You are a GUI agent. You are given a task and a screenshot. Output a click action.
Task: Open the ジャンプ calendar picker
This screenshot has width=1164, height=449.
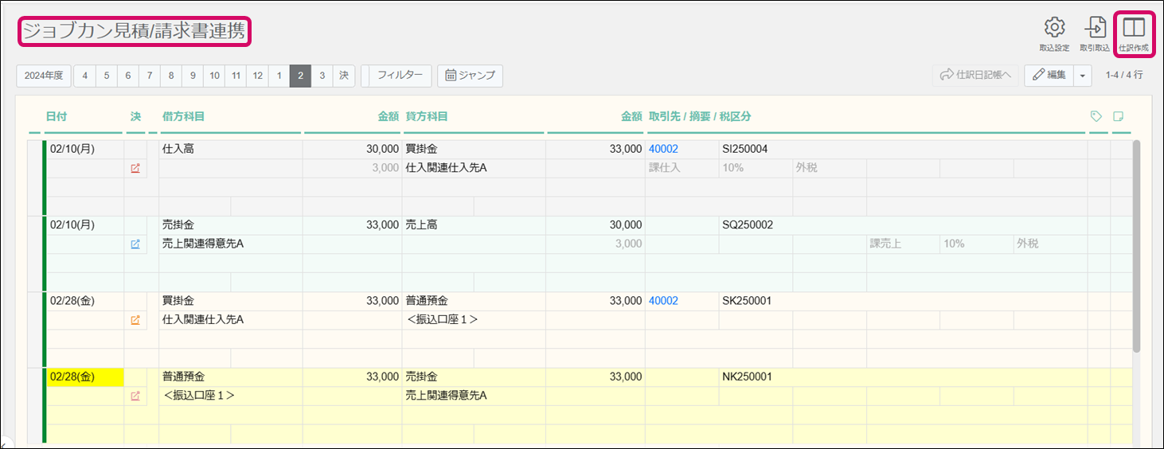click(x=470, y=76)
